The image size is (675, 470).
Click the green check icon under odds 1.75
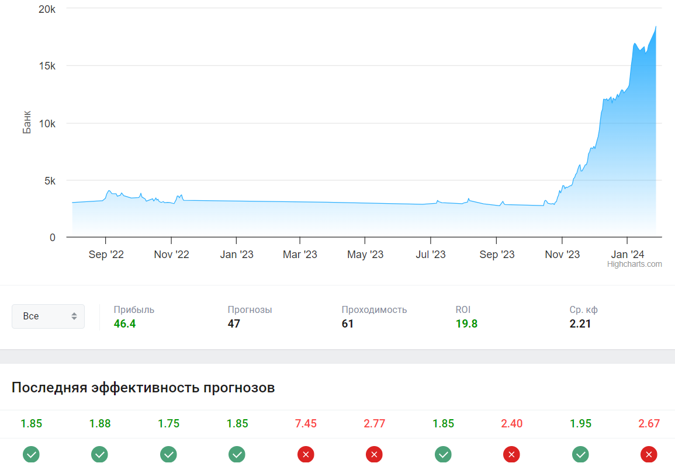tap(168, 454)
